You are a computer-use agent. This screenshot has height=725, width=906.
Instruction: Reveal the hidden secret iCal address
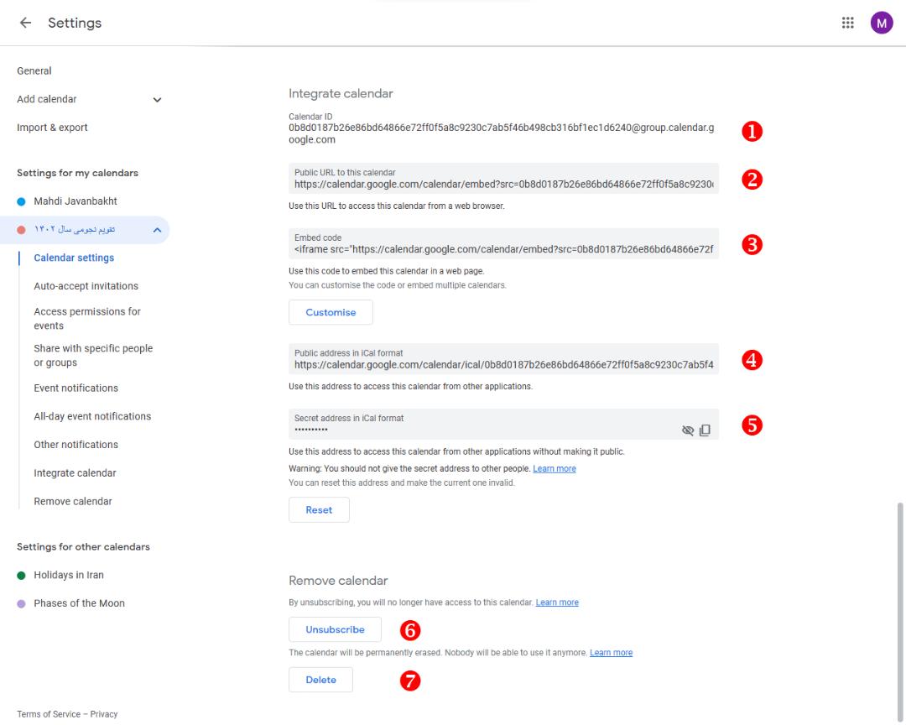tap(688, 430)
